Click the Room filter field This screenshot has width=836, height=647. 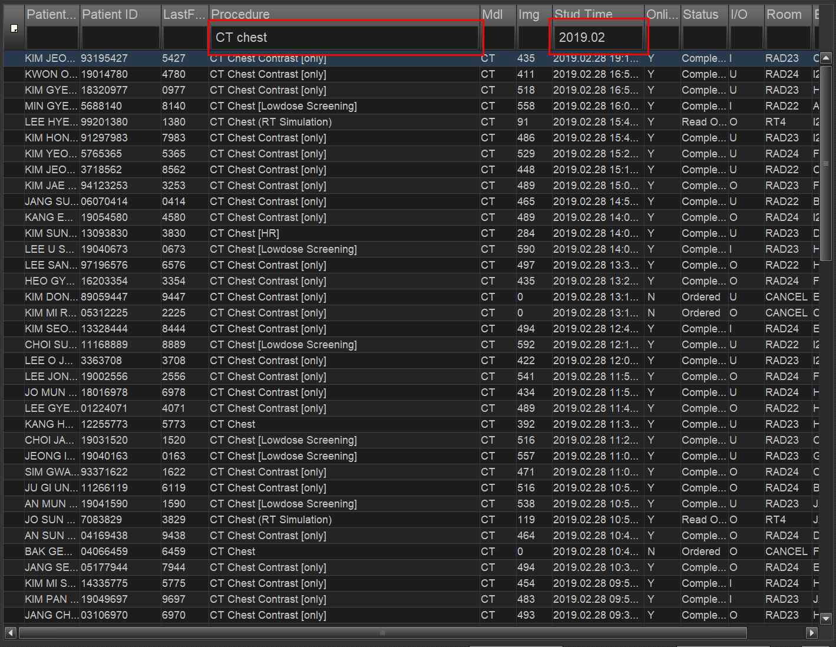[x=788, y=38]
